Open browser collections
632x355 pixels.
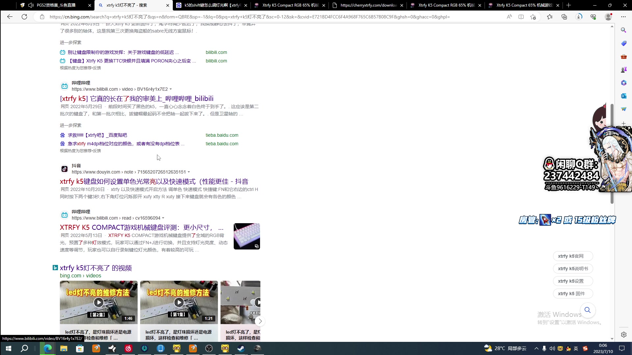tap(564, 17)
